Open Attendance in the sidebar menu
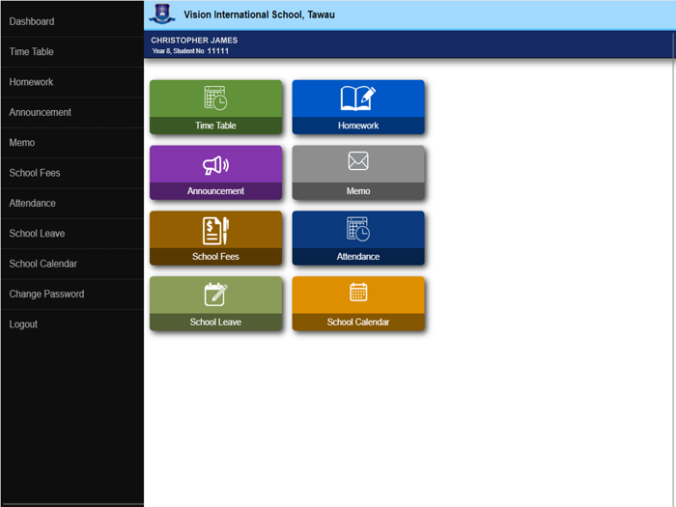 (x=72, y=203)
